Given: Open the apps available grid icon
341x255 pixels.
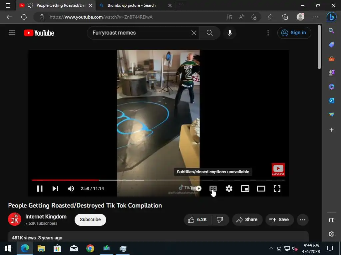Looking at the screenshot, I should pos(229,17).
